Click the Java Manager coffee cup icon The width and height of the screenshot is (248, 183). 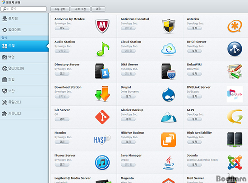[x=169, y=163]
